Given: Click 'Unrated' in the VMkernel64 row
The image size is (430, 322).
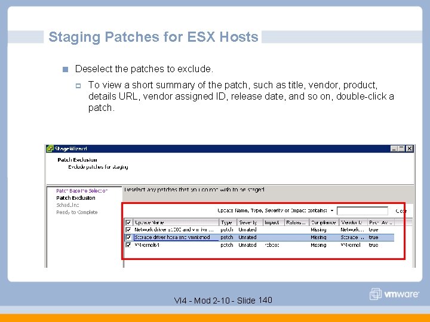Looking at the screenshot, I should click(247, 245).
